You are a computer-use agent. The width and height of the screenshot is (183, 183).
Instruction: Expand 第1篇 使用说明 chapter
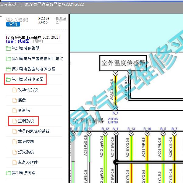tap(26, 48)
